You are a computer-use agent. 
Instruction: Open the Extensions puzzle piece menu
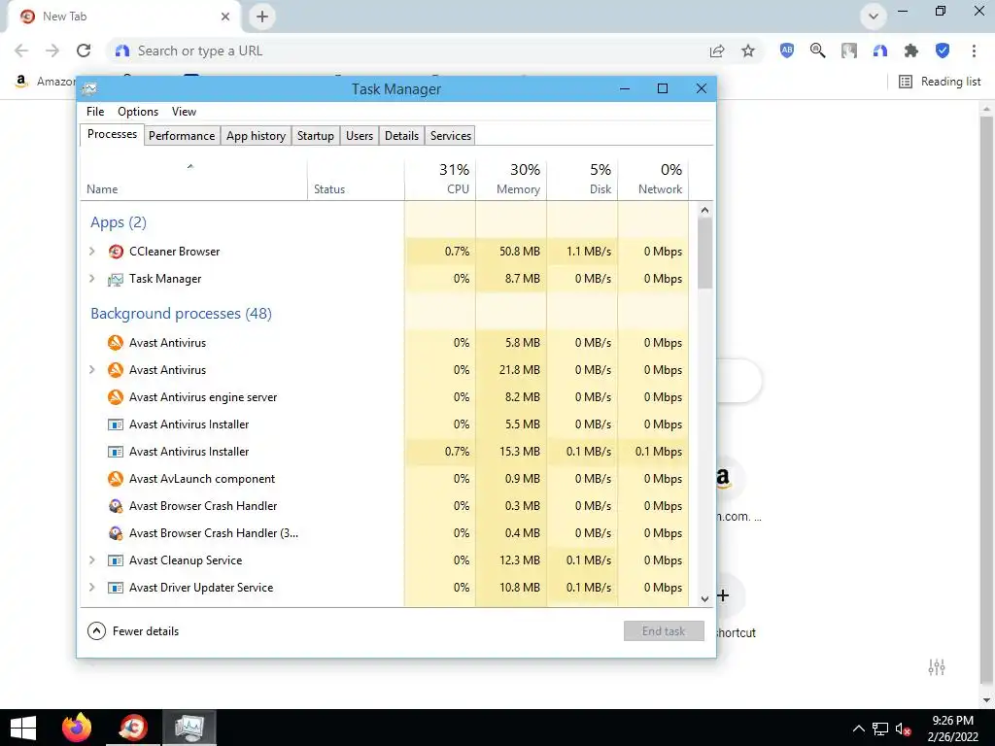[x=911, y=51]
